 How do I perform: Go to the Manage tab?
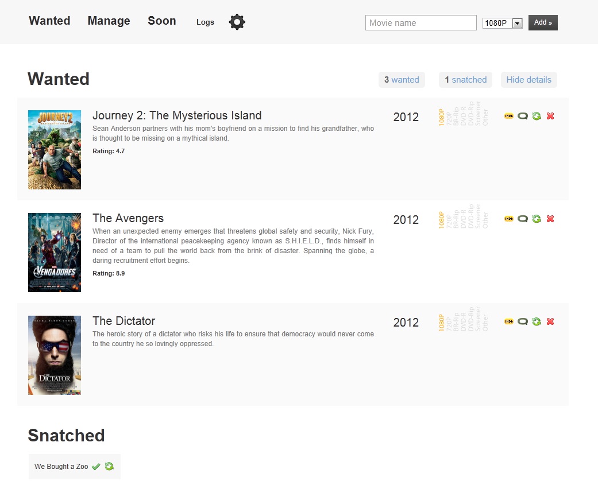pyautogui.click(x=109, y=21)
